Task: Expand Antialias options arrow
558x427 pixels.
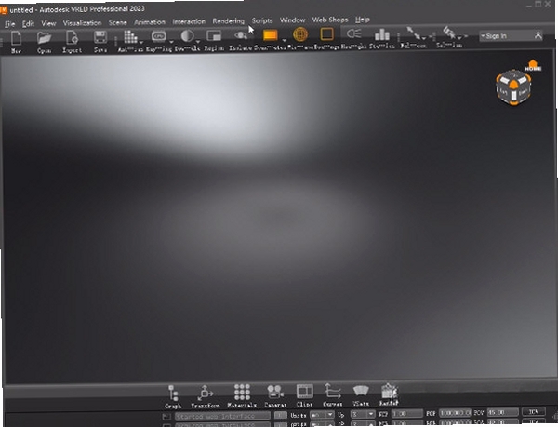Action: click(x=141, y=43)
